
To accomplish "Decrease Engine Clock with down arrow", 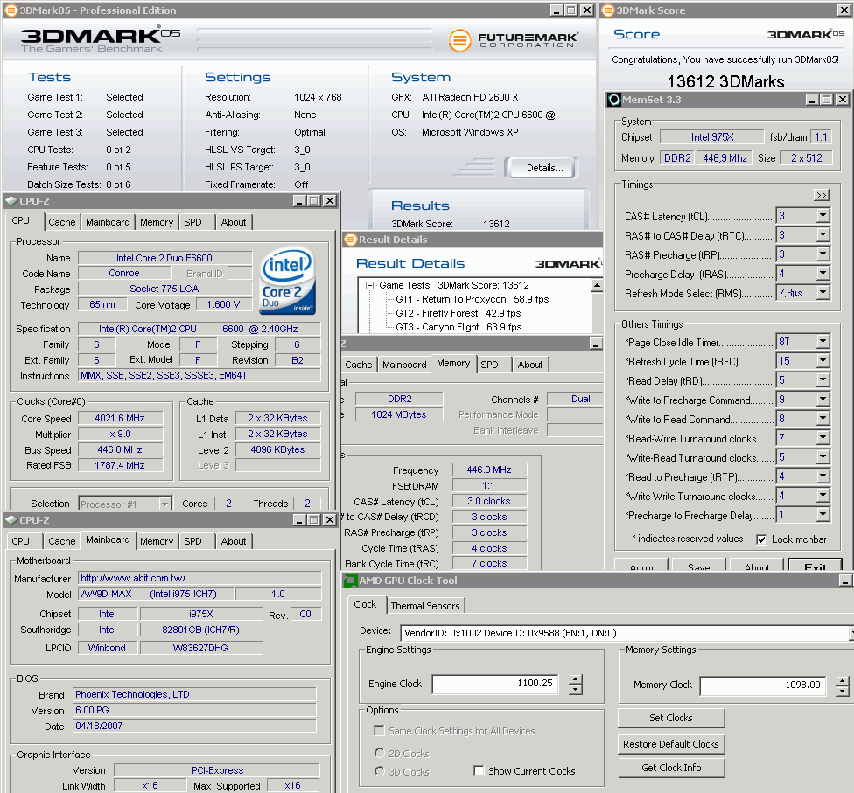I will pos(576,690).
